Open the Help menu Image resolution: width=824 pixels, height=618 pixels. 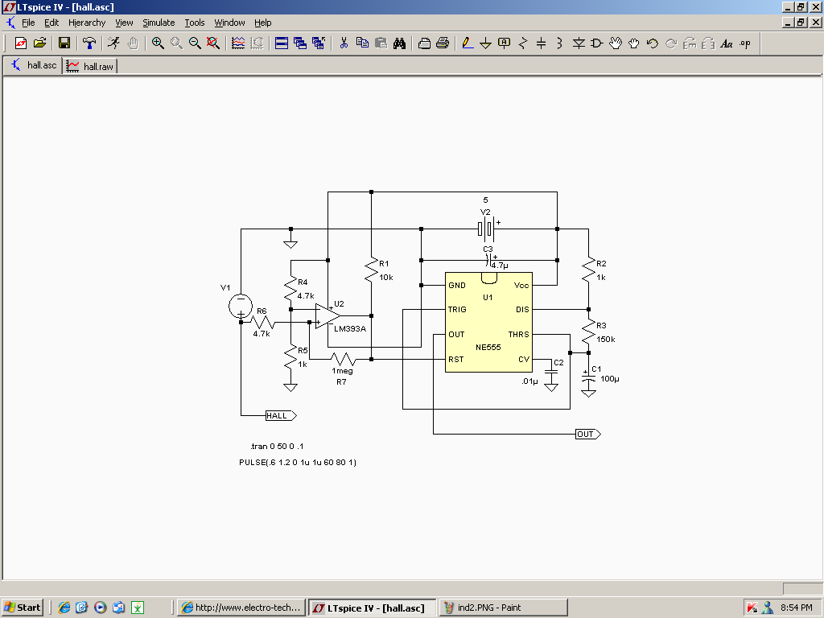pos(263,23)
